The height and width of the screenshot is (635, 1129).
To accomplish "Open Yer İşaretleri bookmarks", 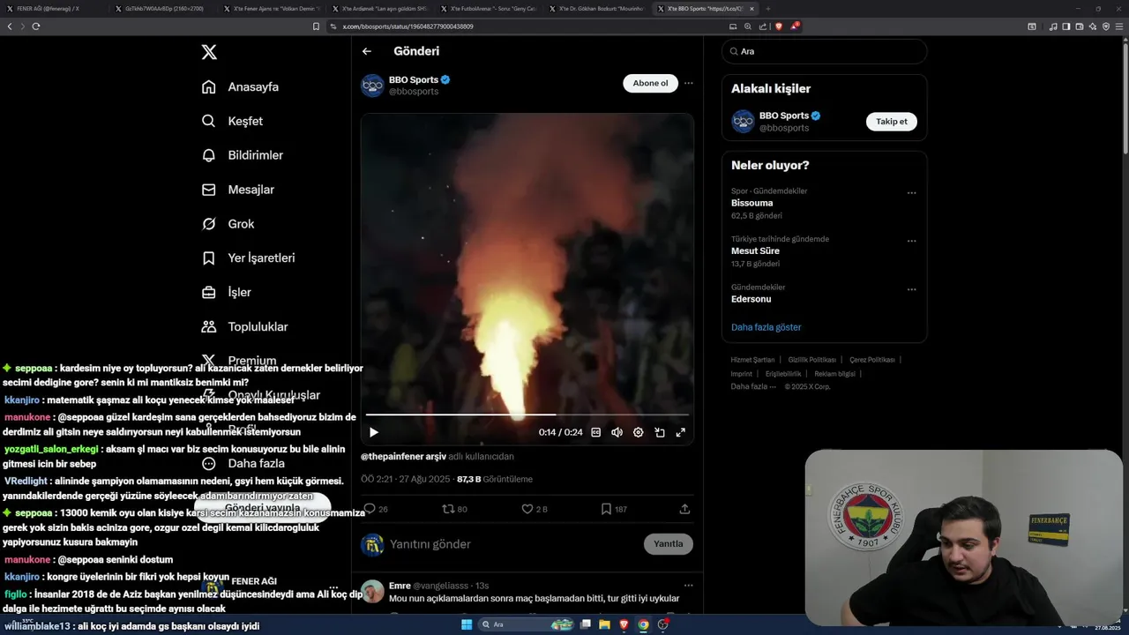I will [248, 258].
